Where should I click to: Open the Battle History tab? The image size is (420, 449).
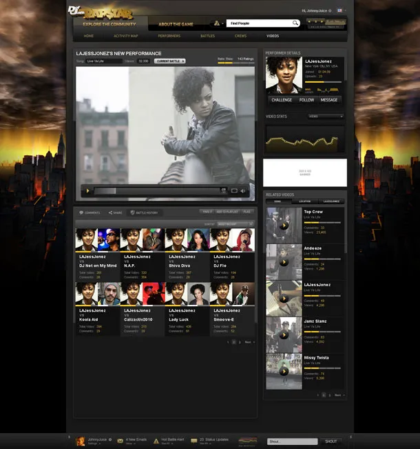pos(145,212)
